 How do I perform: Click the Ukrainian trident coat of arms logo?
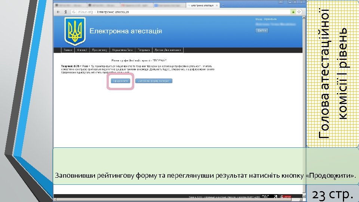point(75,31)
